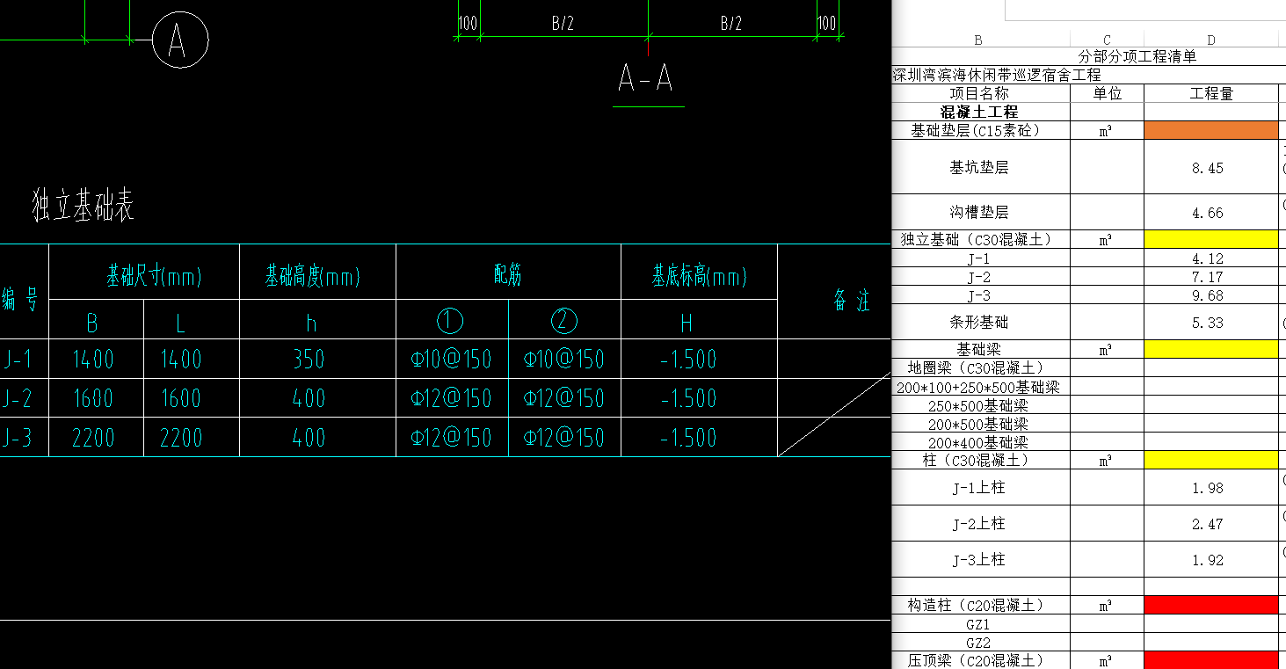This screenshot has width=1286, height=669.
Task: Click the circled axis marker A in the drawing
Action: click(x=180, y=40)
